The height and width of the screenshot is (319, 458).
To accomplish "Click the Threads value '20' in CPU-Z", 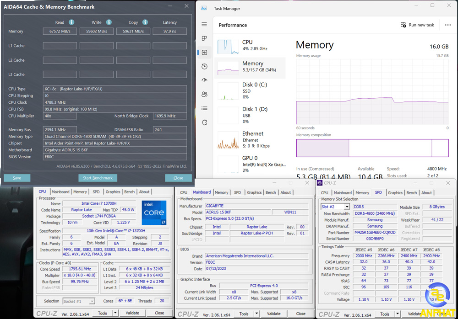I will coord(162,301).
